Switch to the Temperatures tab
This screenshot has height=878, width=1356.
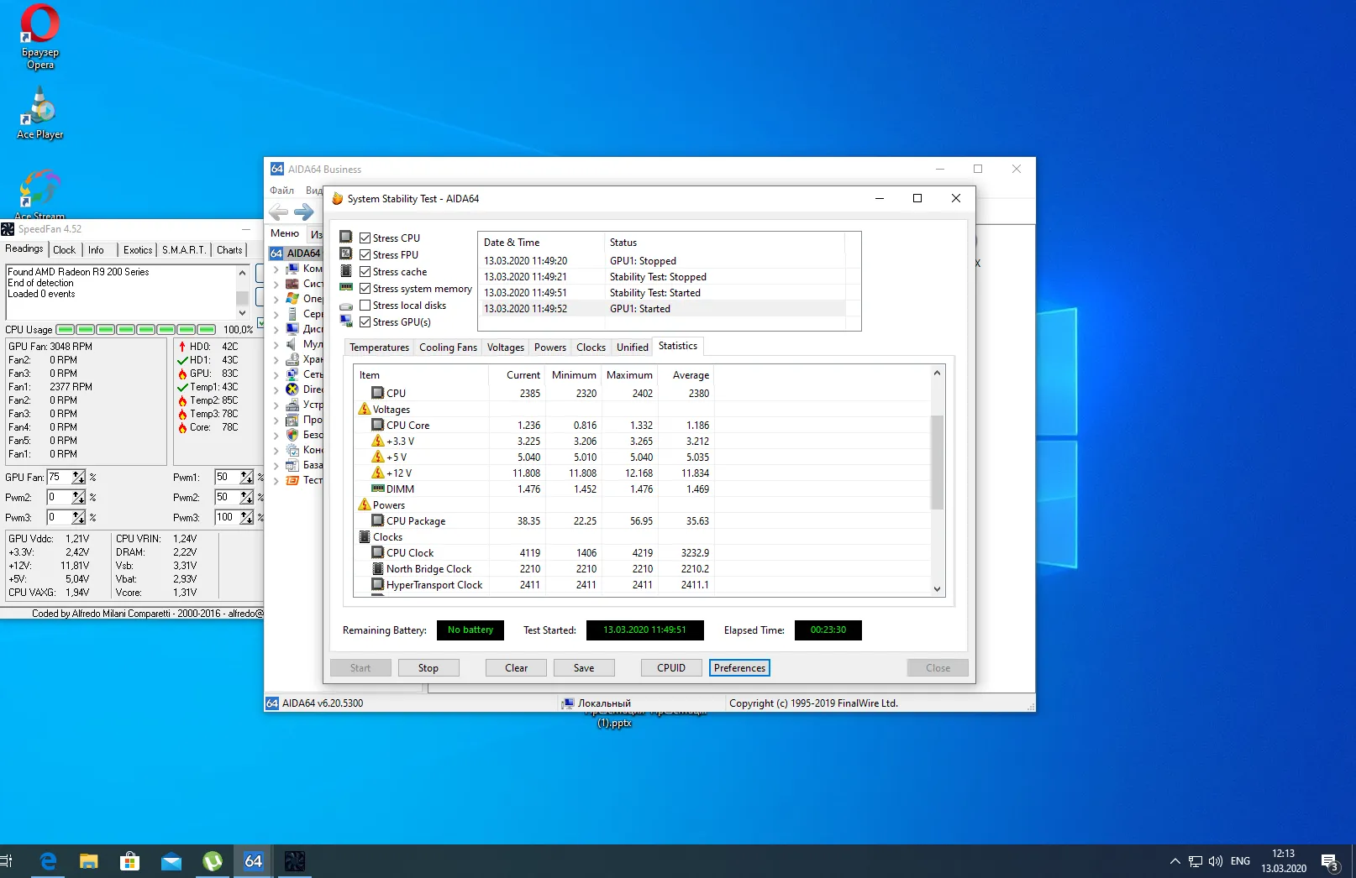[379, 348]
